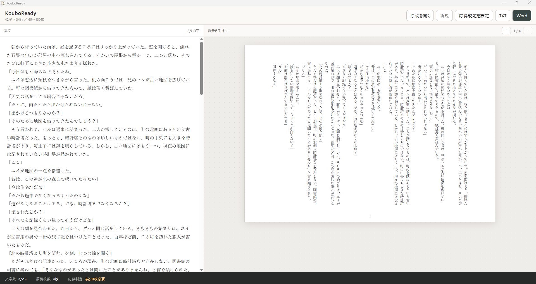The height and width of the screenshot is (284, 536).
Task: Maximize the KouboReady window
Action: (x=516, y=3)
